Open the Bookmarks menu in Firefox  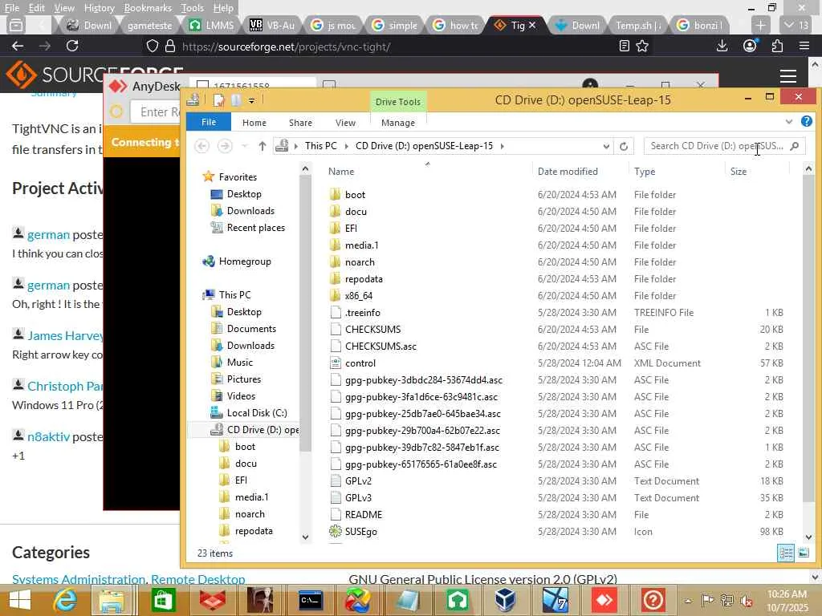(148, 8)
